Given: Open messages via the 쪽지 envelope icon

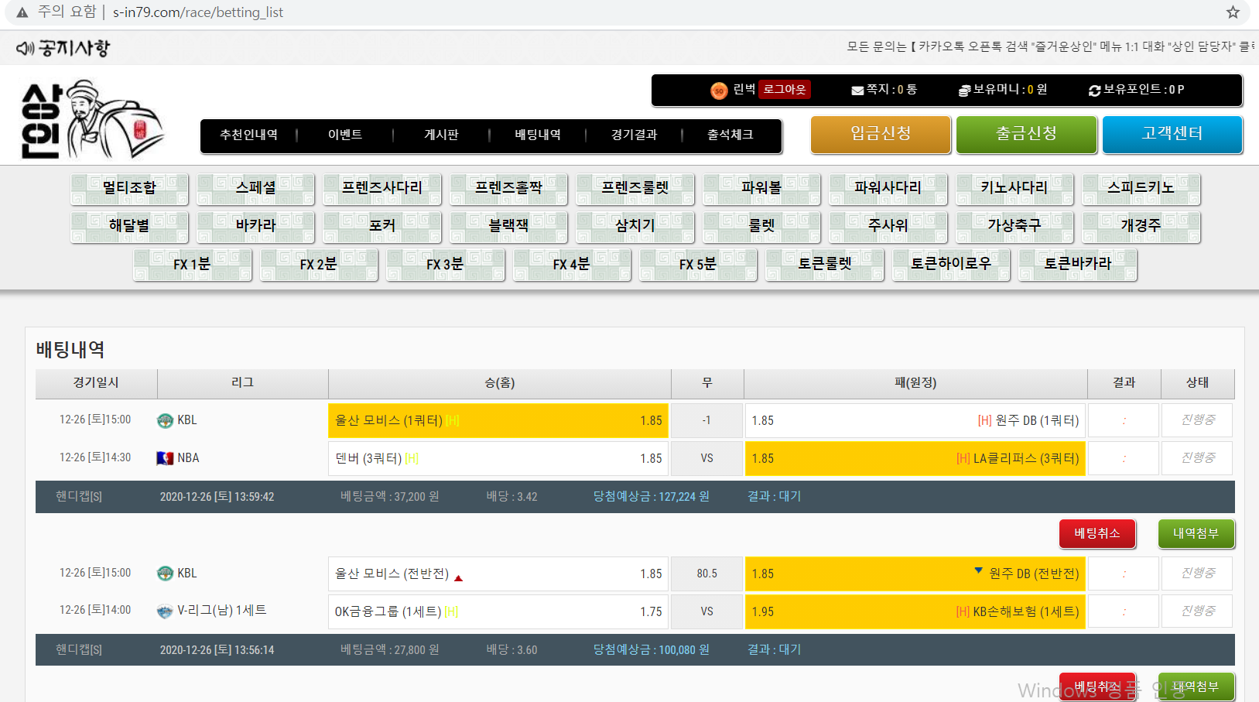Looking at the screenshot, I should (x=857, y=91).
